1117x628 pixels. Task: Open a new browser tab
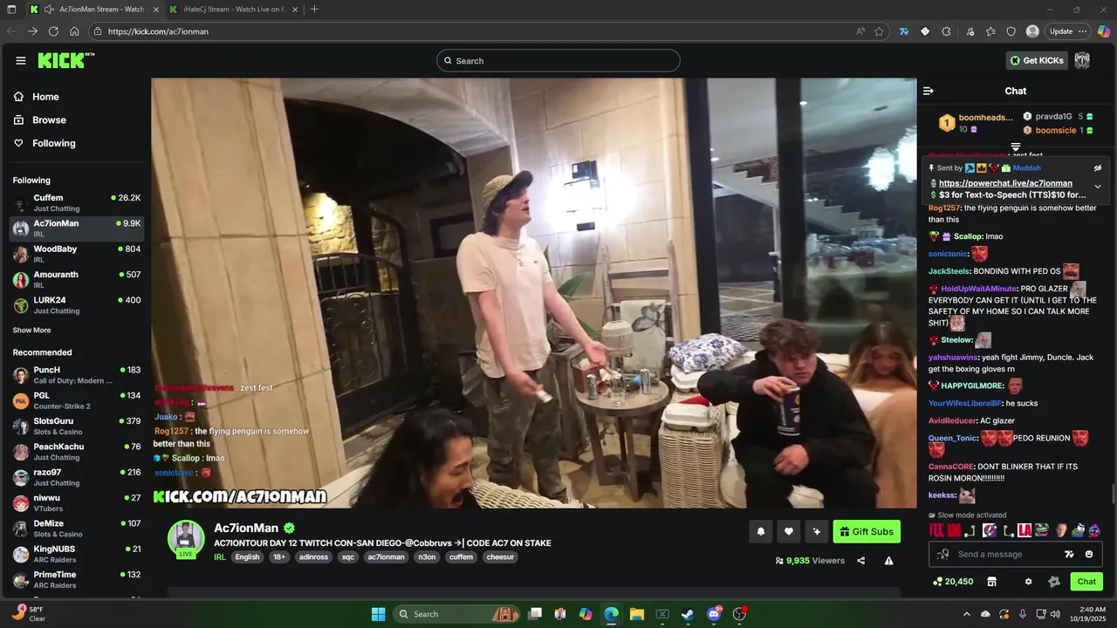314,9
